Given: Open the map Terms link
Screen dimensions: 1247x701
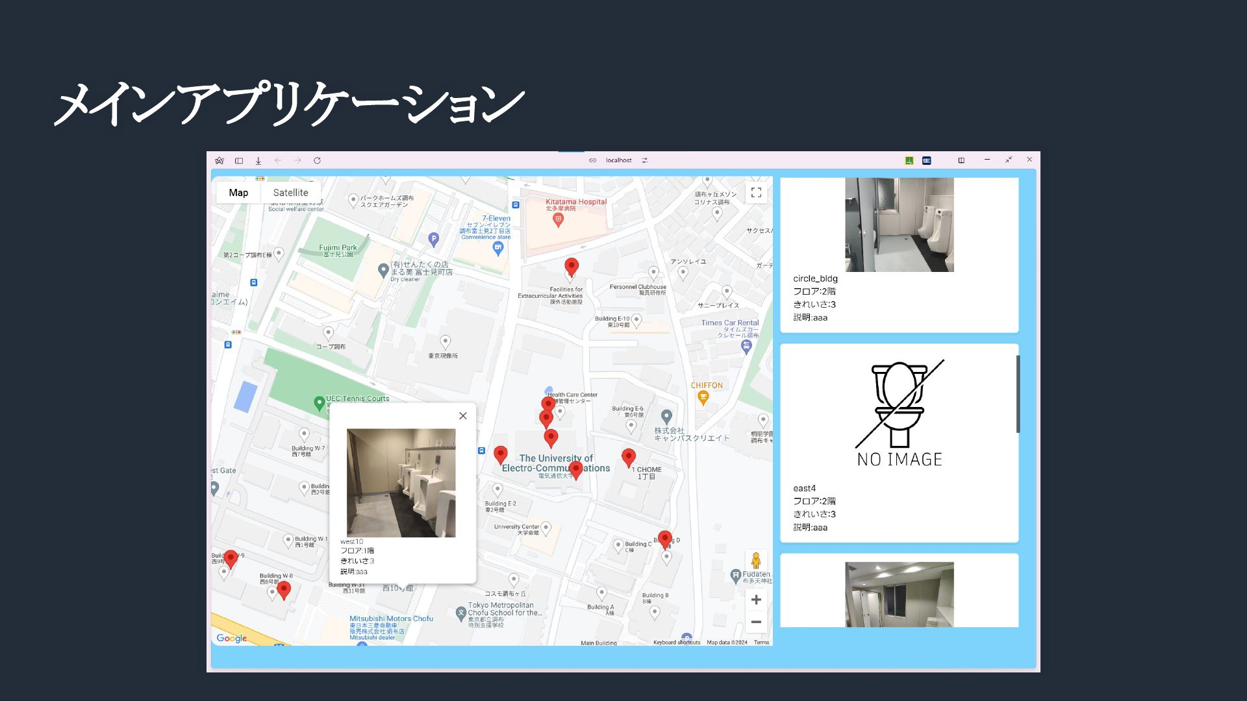Looking at the screenshot, I should [761, 643].
